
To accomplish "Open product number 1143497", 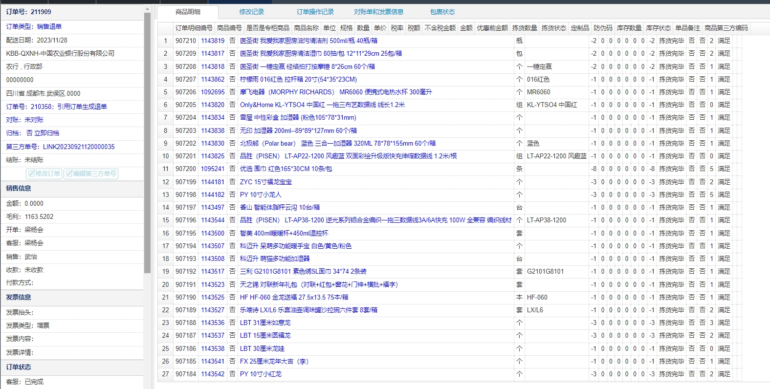I will coord(213,207).
